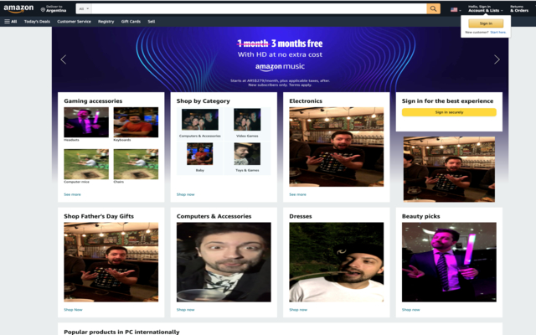Screen dimensions: 536x335
Task: Click the next carousel arrow
Action: pos(497,59)
